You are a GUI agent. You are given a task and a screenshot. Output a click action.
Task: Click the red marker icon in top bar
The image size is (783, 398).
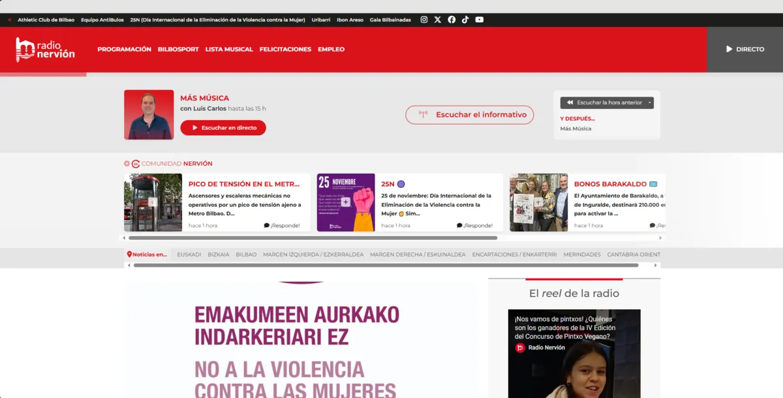point(9,20)
